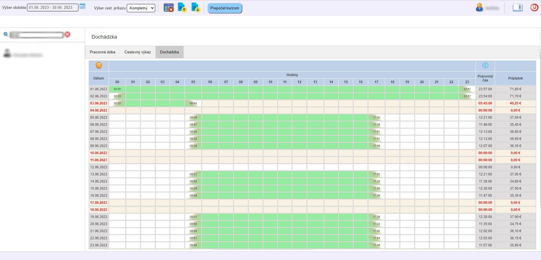The width and height of the screenshot is (541, 260).
Task: Select the 04.06.2023 date row
Action: pyautogui.click(x=99, y=110)
